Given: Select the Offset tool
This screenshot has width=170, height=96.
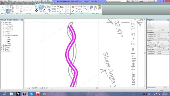Looking at the screenshot, I should 41,7.
